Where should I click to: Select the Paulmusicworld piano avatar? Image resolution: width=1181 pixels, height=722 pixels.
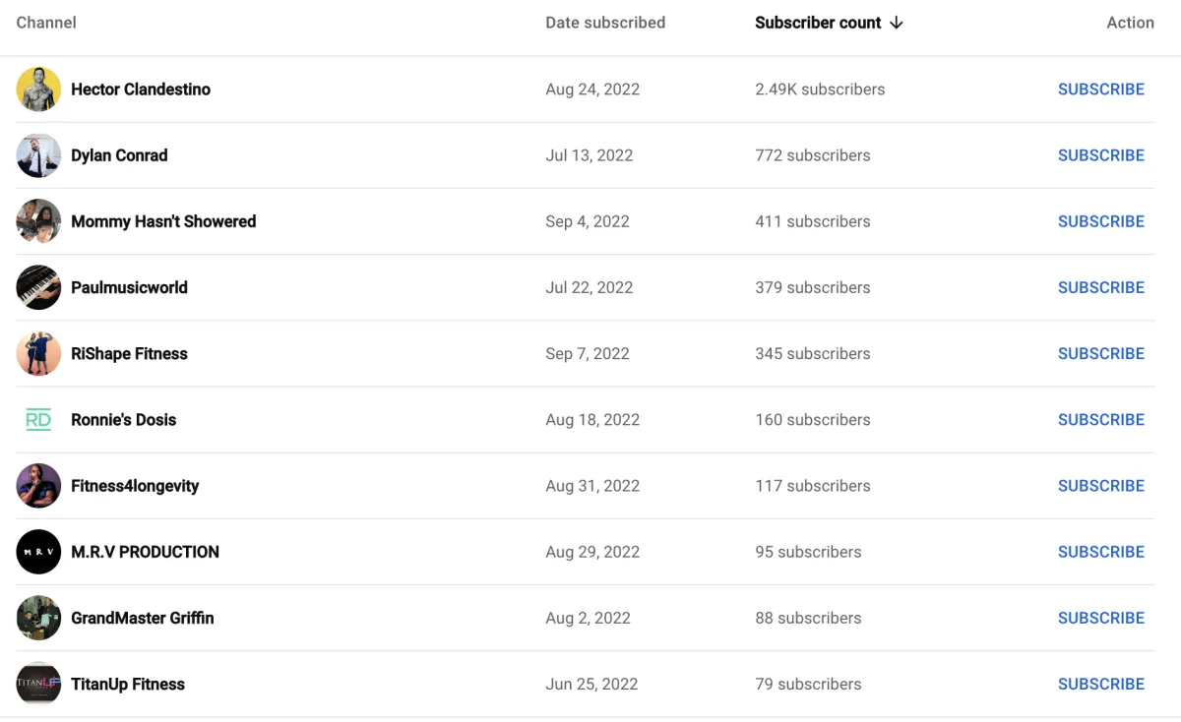[38, 287]
